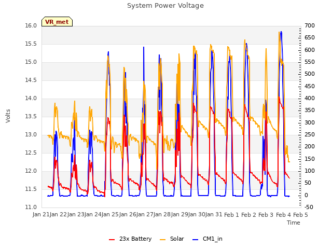The width and height of the screenshot is (332, 249).
Task: Click the 400 right axis value
Action: (310, 98)
